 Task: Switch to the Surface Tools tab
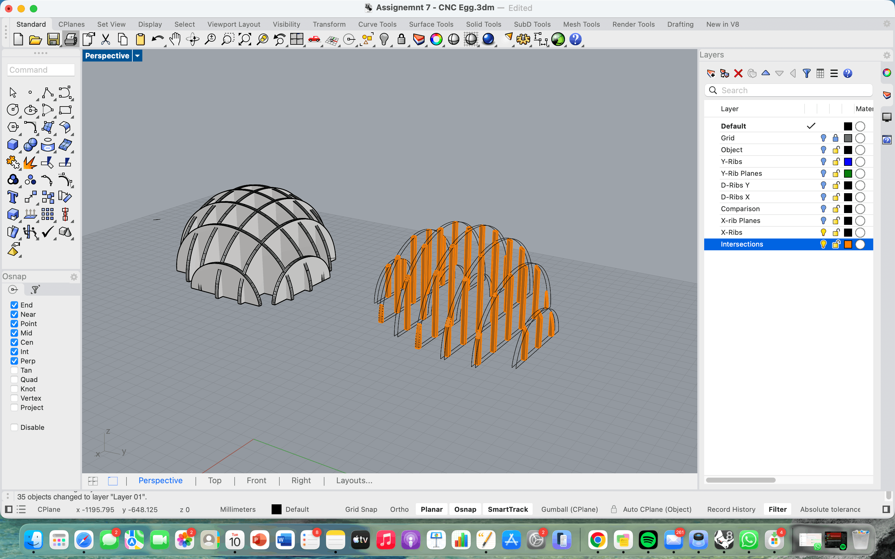pyautogui.click(x=431, y=25)
